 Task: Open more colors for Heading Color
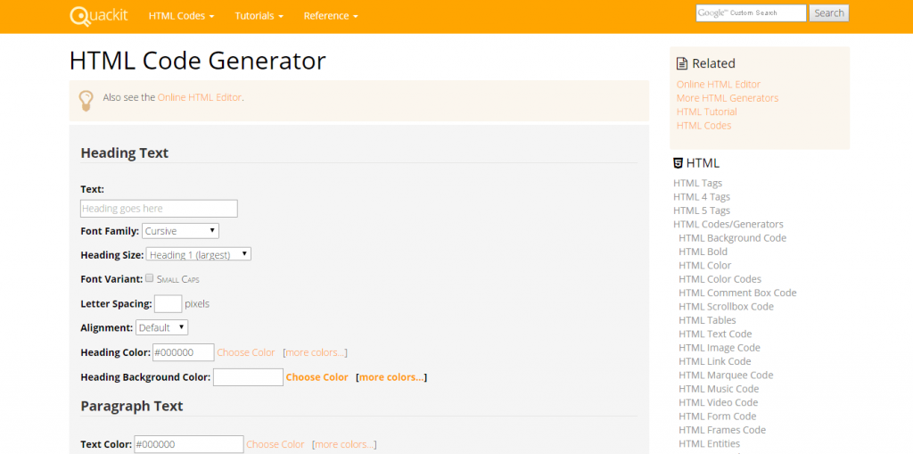(315, 352)
